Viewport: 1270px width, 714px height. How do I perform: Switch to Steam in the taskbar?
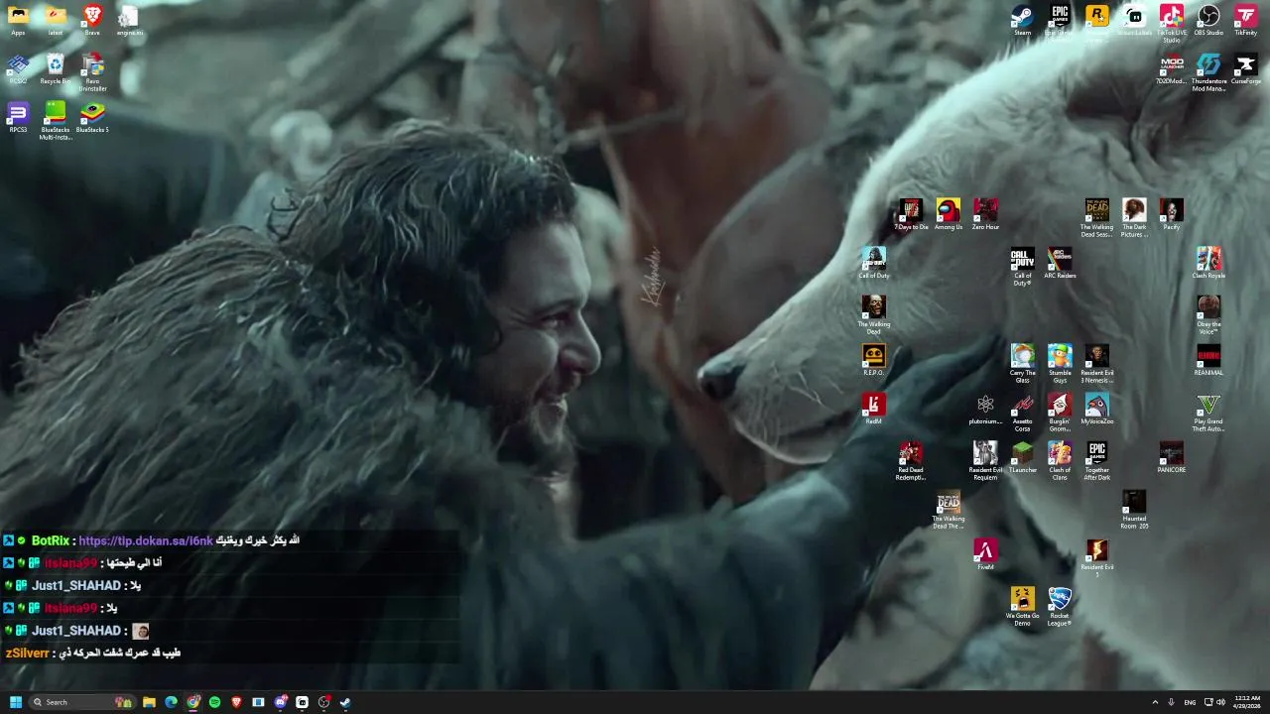345,702
